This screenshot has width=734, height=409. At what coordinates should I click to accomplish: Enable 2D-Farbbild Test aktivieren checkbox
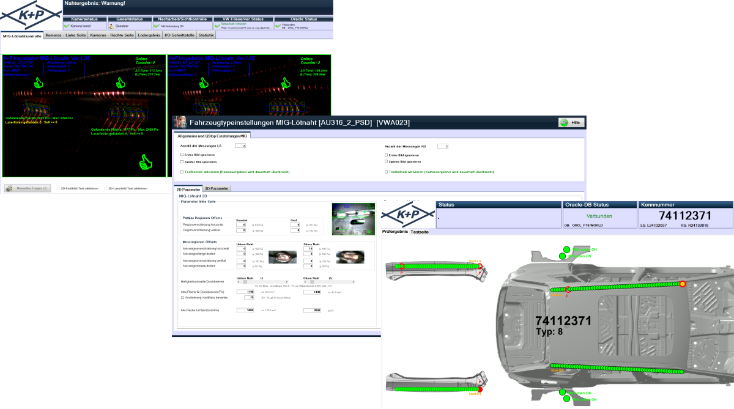coord(57,189)
